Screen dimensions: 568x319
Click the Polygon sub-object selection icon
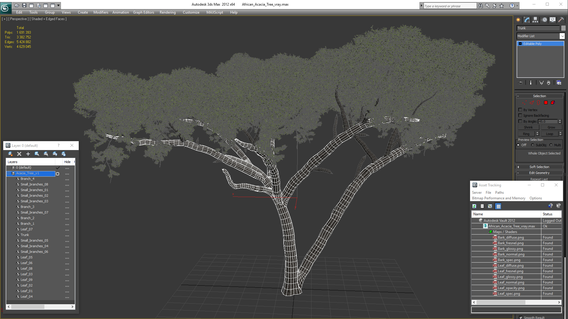click(546, 103)
